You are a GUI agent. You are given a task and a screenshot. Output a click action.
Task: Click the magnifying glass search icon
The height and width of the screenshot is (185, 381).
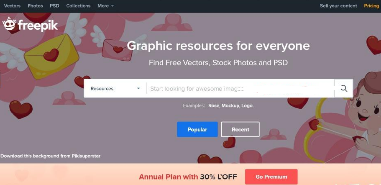pyautogui.click(x=344, y=88)
